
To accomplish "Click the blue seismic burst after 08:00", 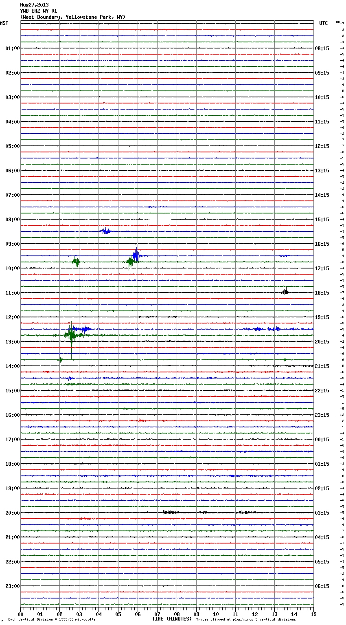I will 106,231.
